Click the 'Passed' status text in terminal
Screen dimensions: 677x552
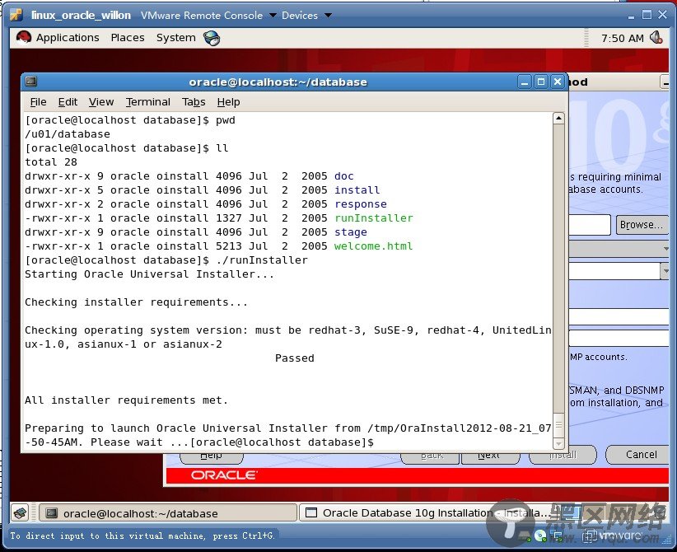click(x=295, y=358)
